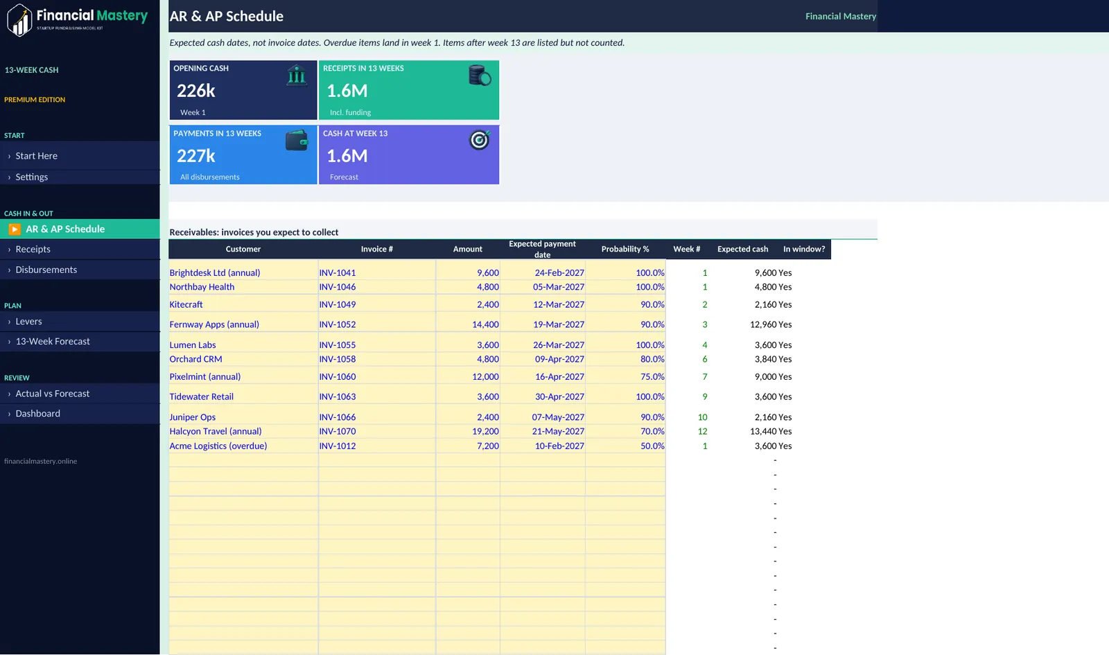Click the 13-WEEK CASH sidebar title

point(31,70)
